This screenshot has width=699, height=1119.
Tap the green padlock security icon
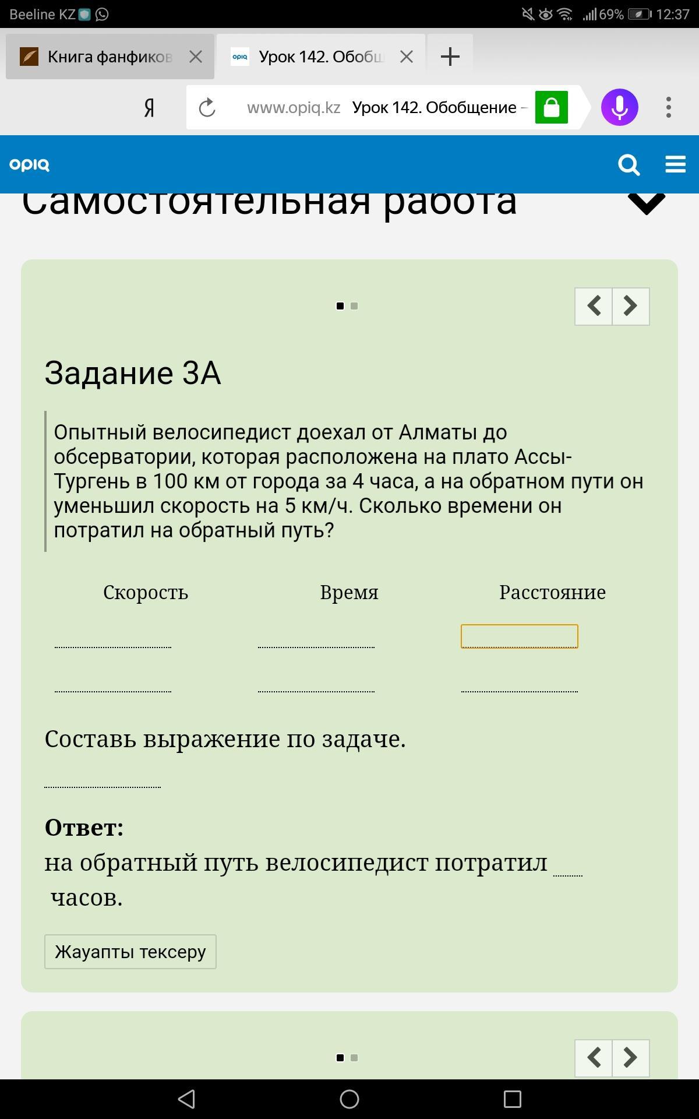point(552,107)
